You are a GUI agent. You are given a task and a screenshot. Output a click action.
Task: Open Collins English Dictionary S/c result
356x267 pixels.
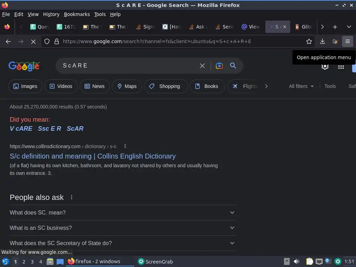(92, 156)
